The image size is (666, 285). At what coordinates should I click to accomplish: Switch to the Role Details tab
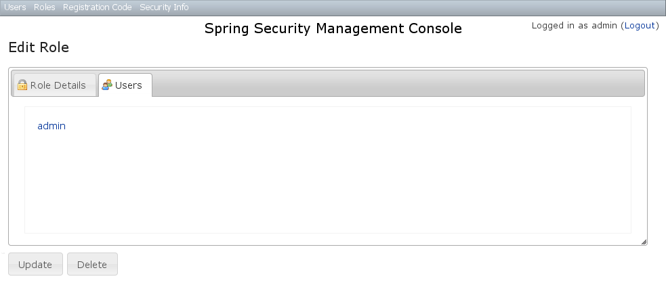(x=58, y=85)
